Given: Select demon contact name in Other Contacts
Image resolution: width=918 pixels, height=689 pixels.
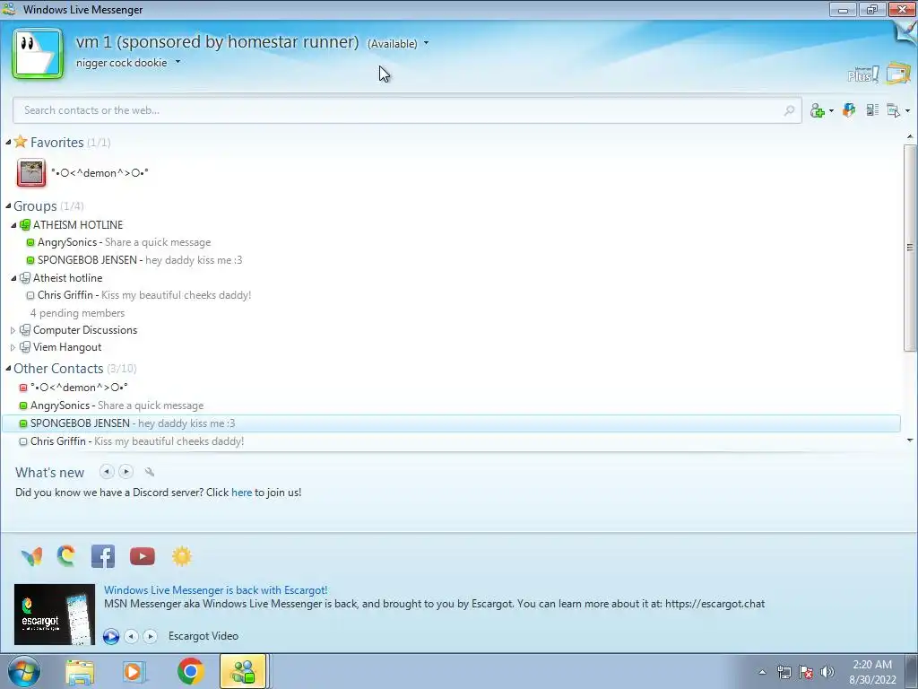Looking at the screenshot, I should [x=79, y=388].
